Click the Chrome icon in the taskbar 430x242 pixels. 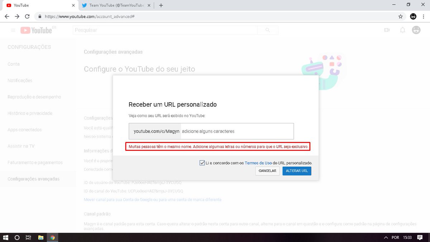53,237
